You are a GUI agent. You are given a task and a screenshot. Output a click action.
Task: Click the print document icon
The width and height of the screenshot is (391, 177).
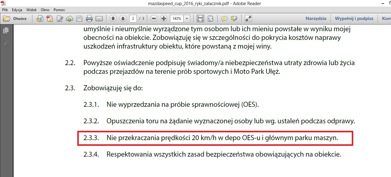click(89, 19)
